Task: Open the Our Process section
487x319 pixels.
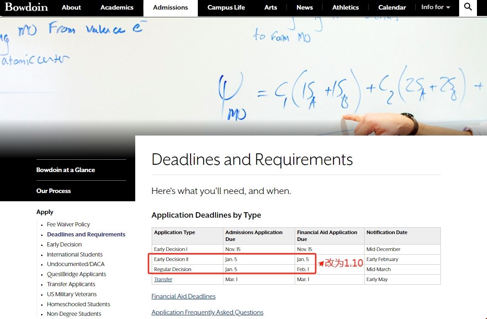Action: pyautogui.click(x=53, y=191)
